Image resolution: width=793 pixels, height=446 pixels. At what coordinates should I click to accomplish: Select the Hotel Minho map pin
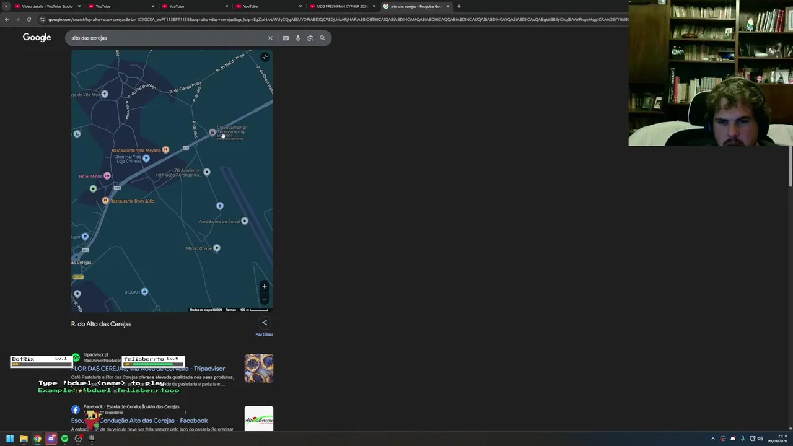coord(107,176)
